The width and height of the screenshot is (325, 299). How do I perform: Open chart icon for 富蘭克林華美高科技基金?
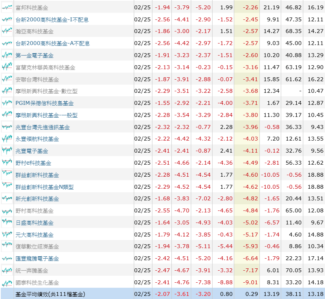[x=7, y=67]
